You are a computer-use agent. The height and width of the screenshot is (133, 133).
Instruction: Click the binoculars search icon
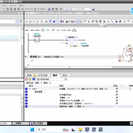click(94, 9)
